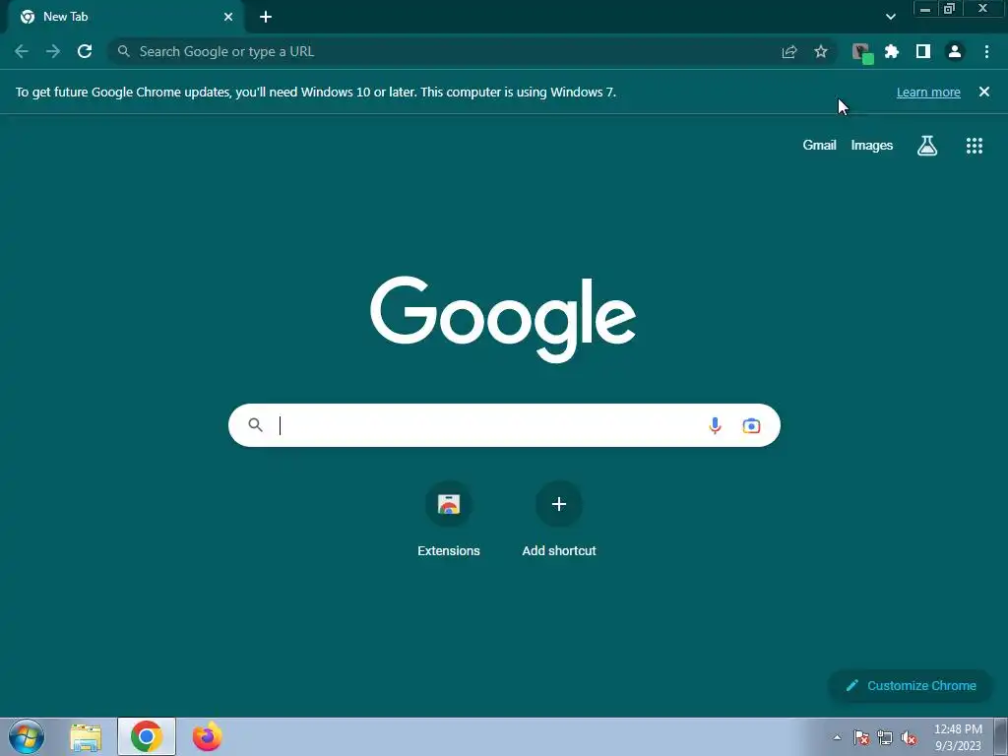Open the Google apps grid
1008x756 pixels.
(x=975, y=146)
